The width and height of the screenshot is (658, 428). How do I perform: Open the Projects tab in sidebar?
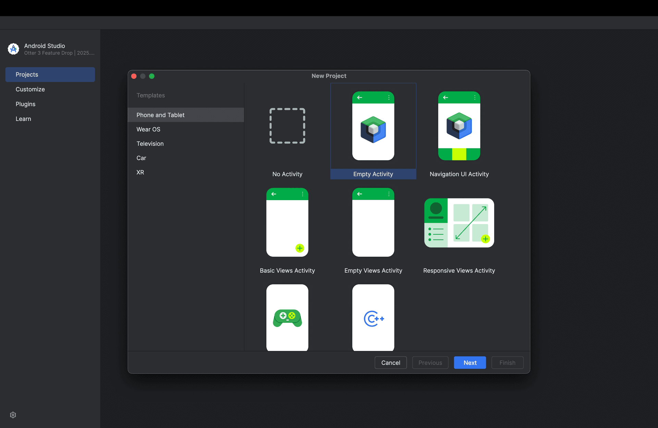[50, 74]
